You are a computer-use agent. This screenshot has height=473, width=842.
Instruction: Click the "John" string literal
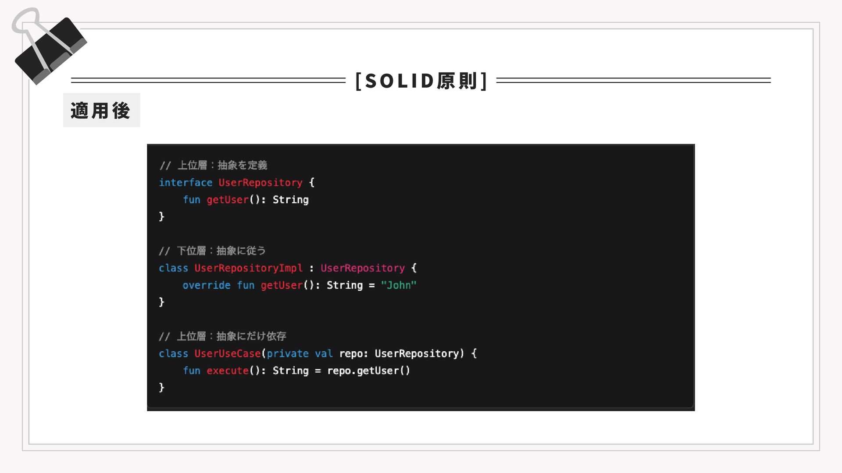pyautogui.click(x=399, y=285)
